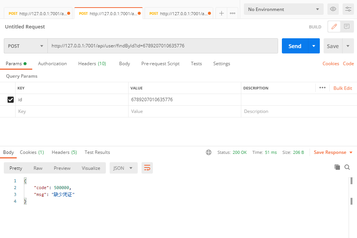Open the JSON format dropdown
Viewport: 357px width, 238px height.
tap(123, 168)
